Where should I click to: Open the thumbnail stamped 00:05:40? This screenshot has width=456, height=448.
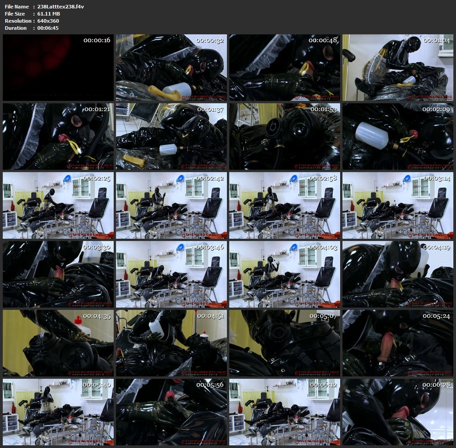pos(58,412)
